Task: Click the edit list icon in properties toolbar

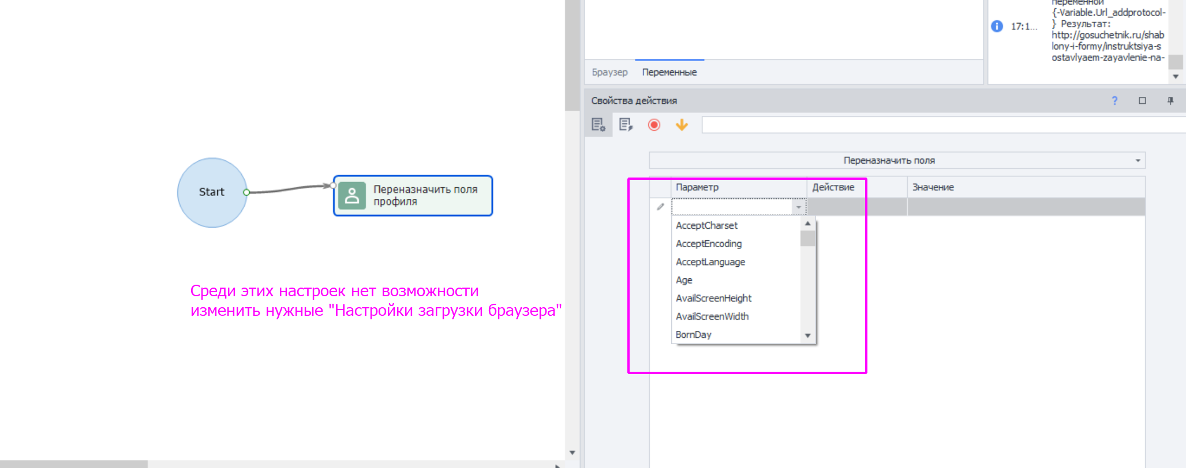Action: pyautogui.click(x=626, y=124)
